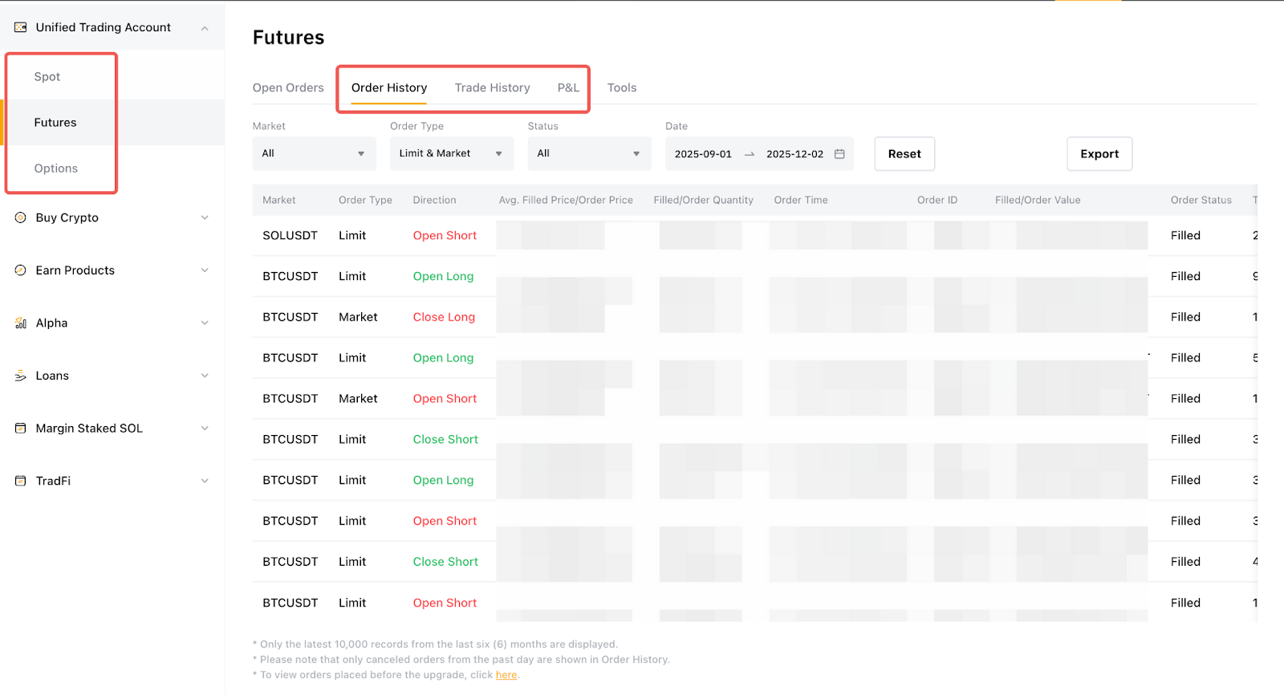Click the Margin Staked SOL icon
The image size is (1284, 695).
tap(21, 429)
